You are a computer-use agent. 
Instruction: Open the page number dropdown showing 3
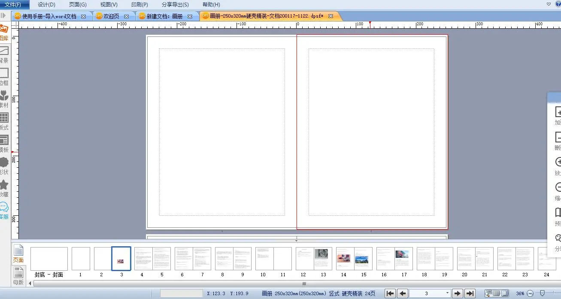pos(447,293)
